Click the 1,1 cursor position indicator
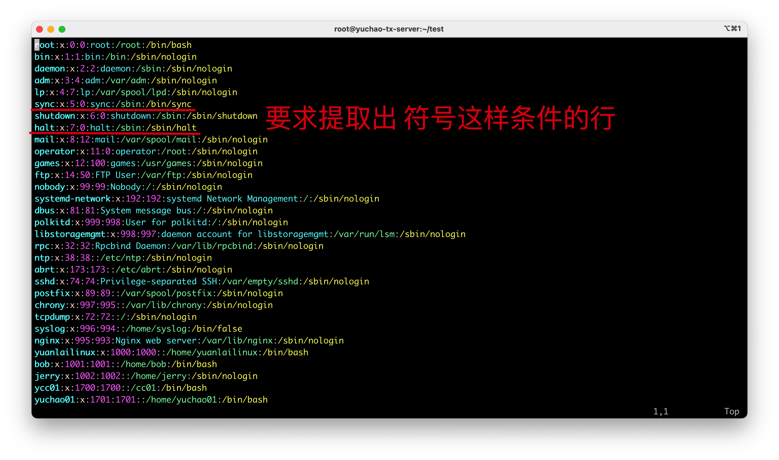The width and height of the screenshot is (779, 460). [x=661, y=411]
